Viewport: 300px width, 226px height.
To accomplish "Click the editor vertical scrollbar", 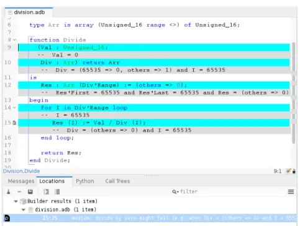I will click(294, 93).
